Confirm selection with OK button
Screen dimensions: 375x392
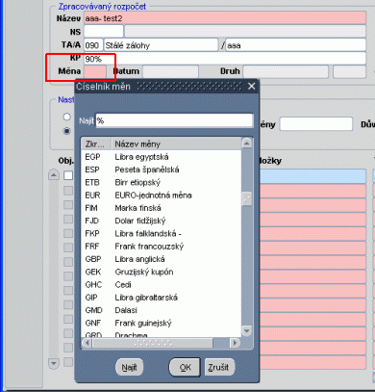click(185, 367)
